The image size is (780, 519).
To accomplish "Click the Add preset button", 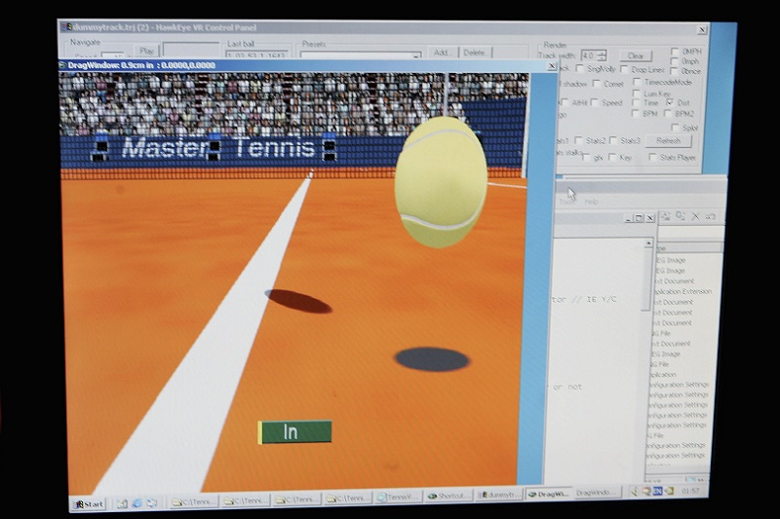I will [441, 53].
